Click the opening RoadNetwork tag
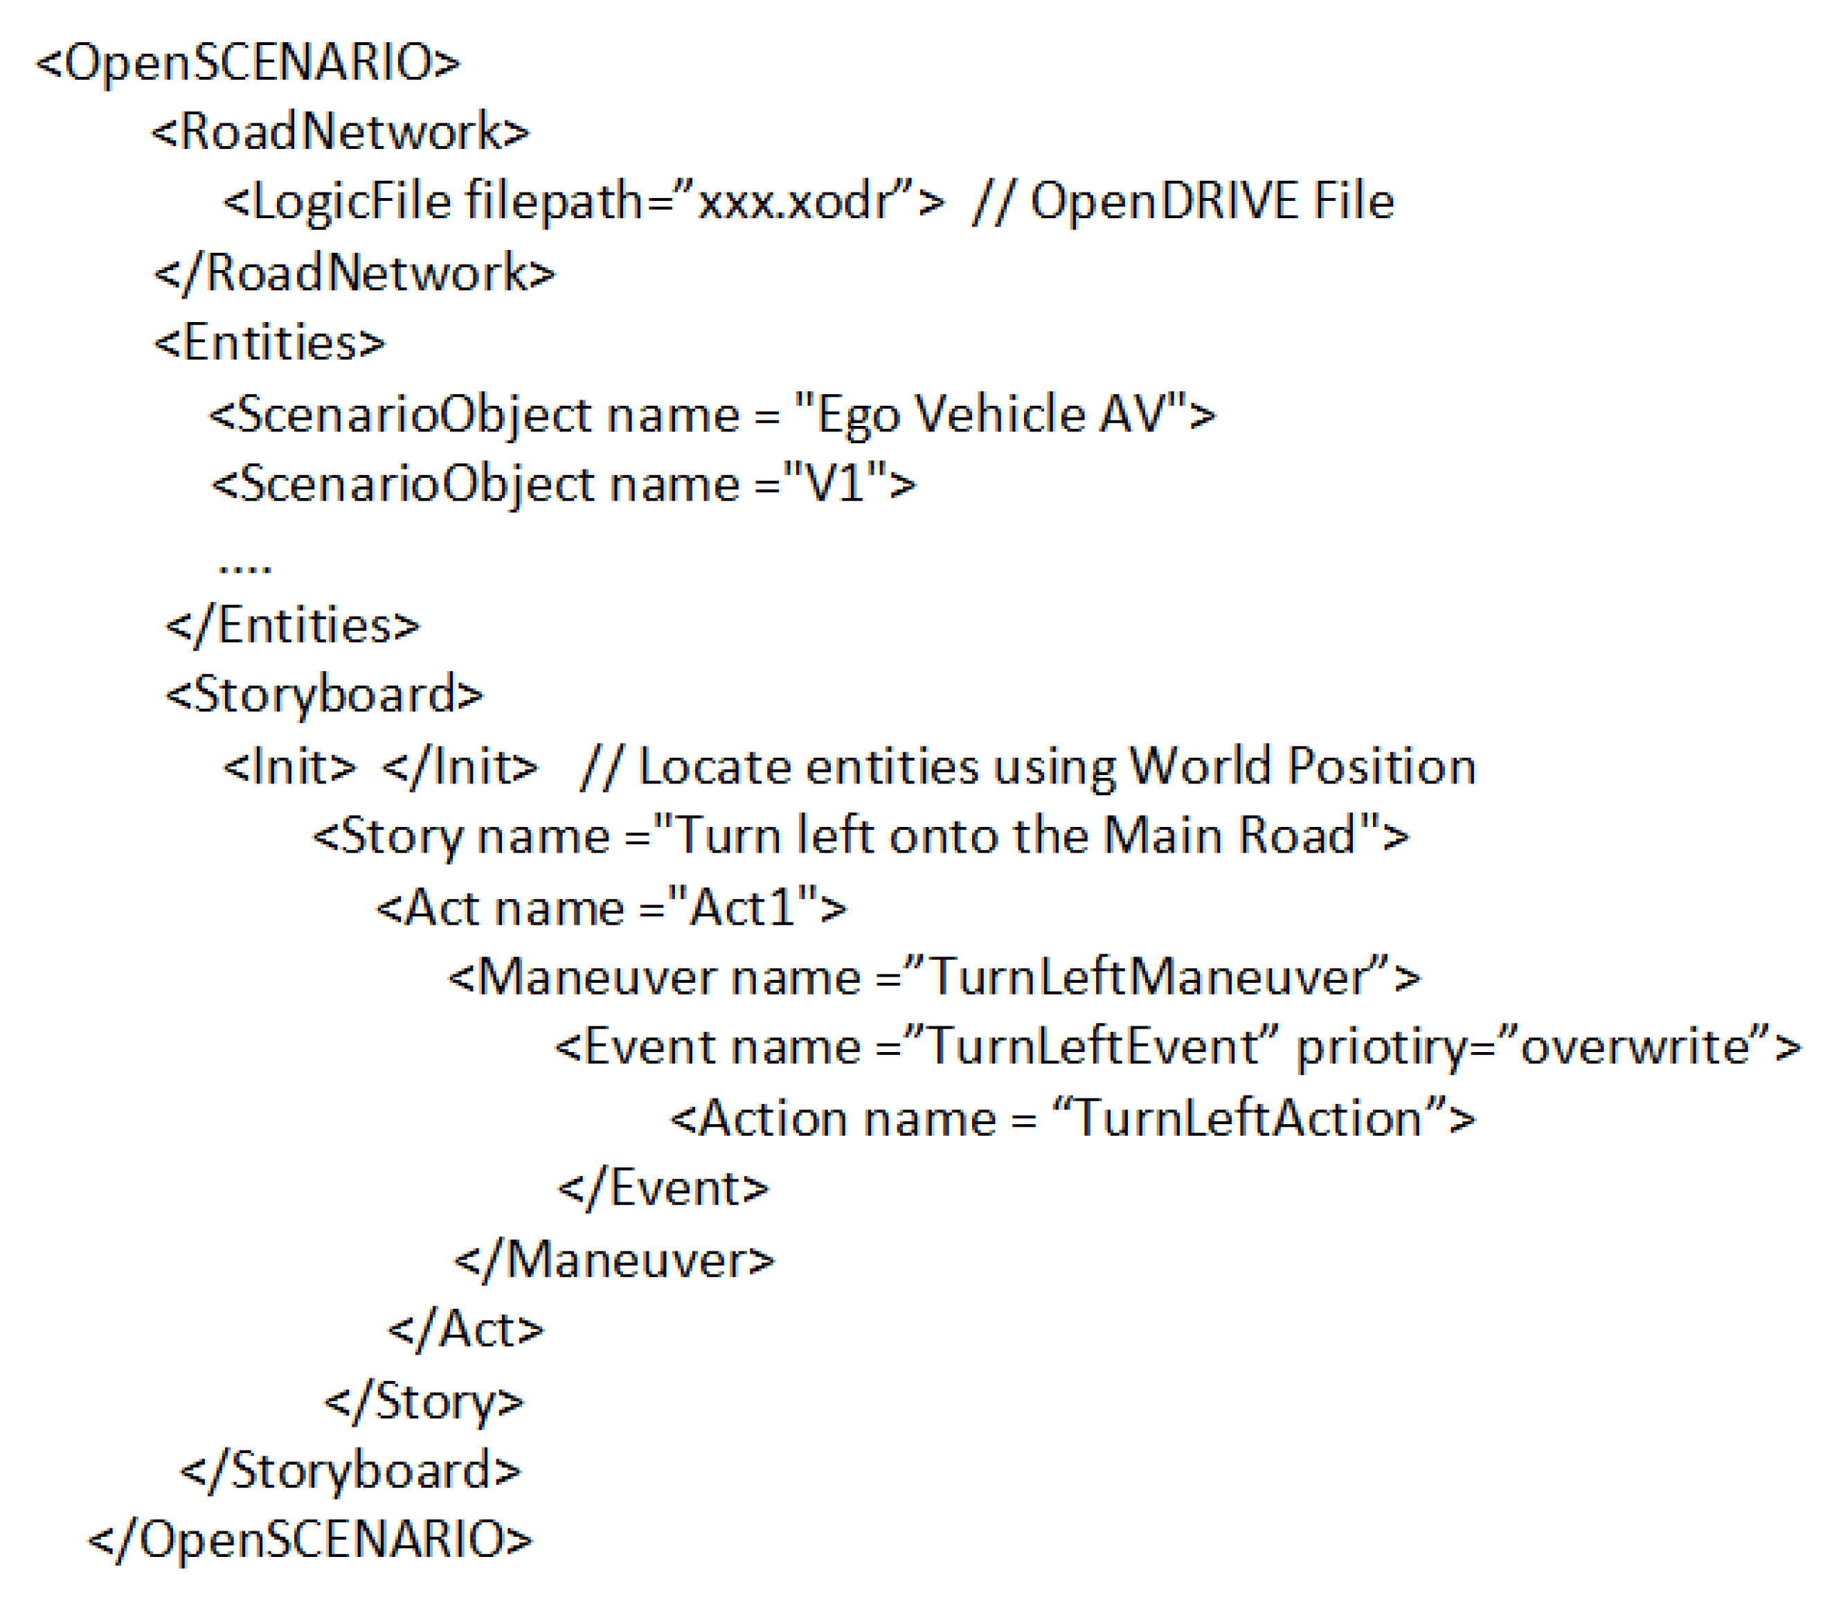The image size is (1823, 1602). (340, 132)
